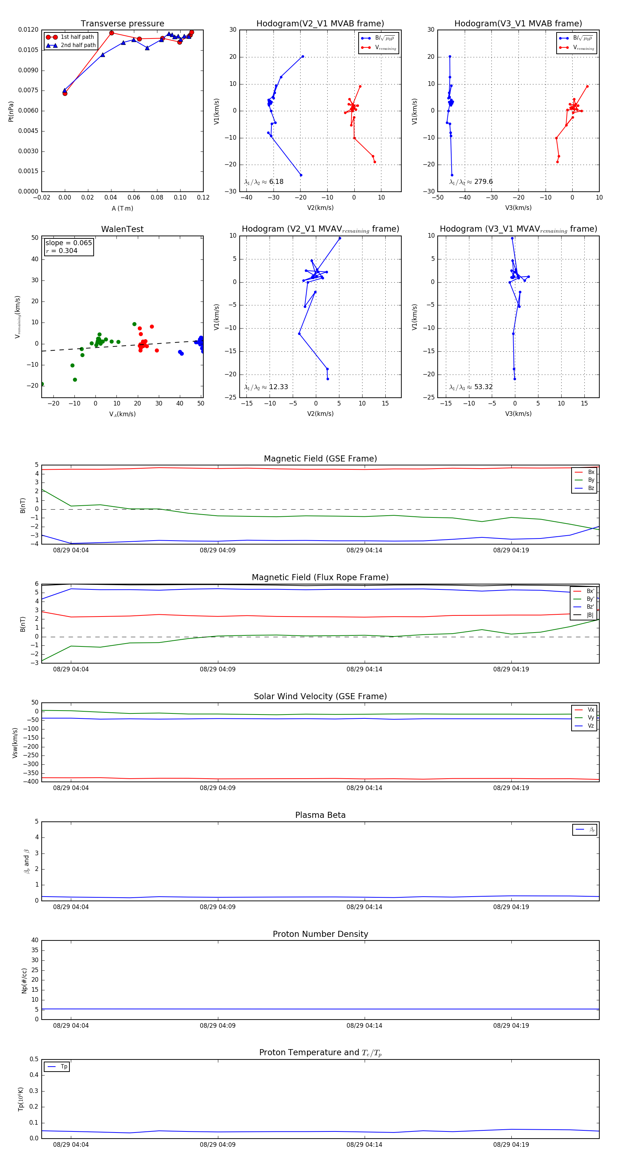
Task: Click 'Solar Wind Velocity (GSE Frame)' title
Action: [x=320, y=696]
